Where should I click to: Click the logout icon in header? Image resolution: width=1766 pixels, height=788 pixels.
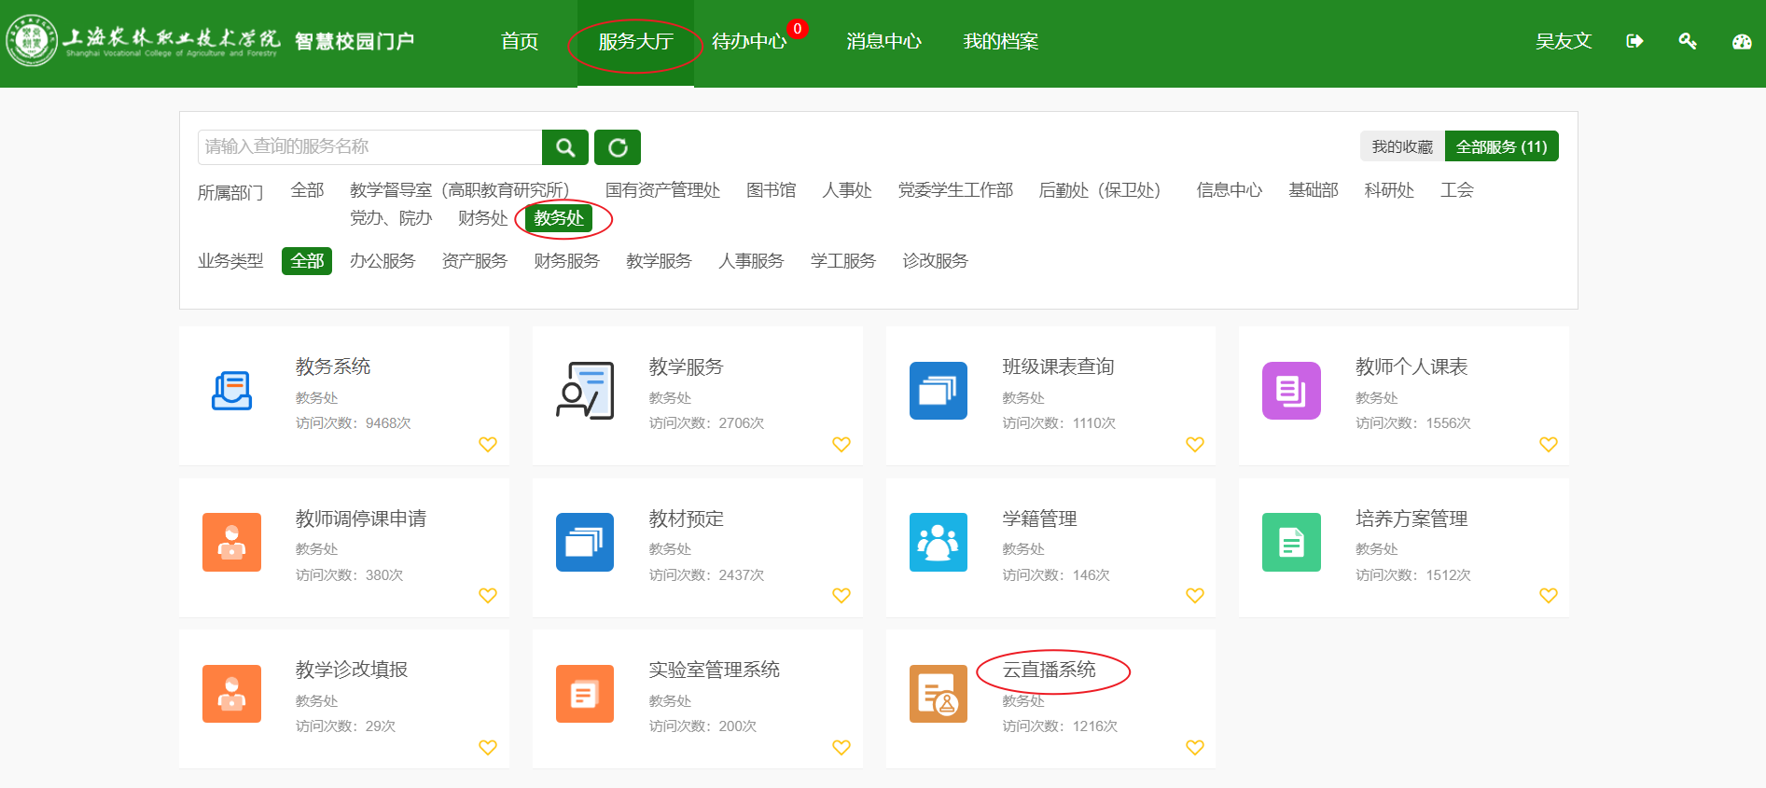[x=1634, y=41]
